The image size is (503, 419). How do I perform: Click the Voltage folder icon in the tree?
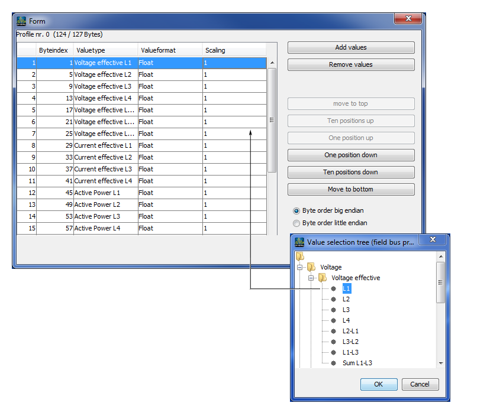click(x=311, y=267)
